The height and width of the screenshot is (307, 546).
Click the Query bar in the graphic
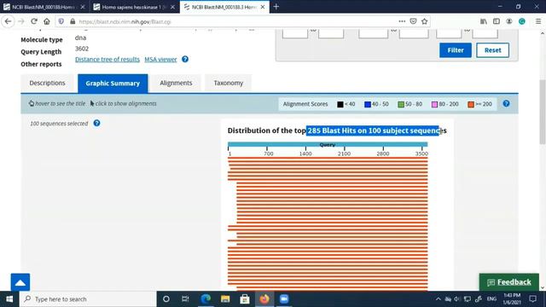[328, 144]
